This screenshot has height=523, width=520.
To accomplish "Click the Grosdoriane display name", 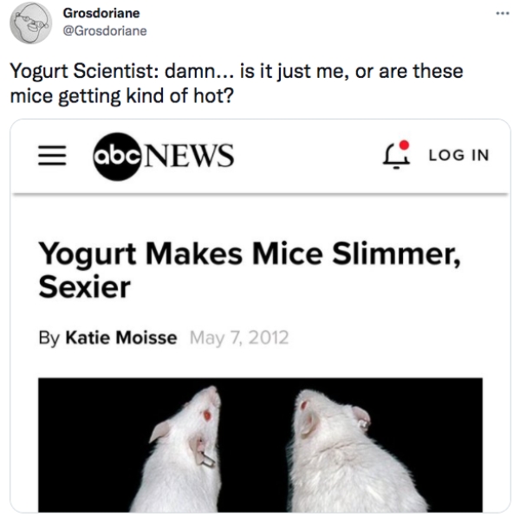I will coord(102,14).
